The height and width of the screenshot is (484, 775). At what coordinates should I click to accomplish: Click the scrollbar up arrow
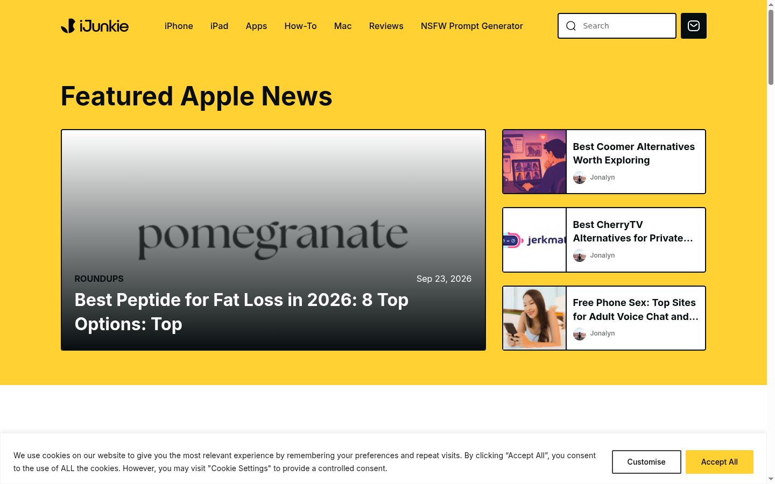tap(771, 4)
